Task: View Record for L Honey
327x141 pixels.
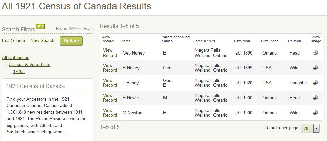Action: coord(110,83)
